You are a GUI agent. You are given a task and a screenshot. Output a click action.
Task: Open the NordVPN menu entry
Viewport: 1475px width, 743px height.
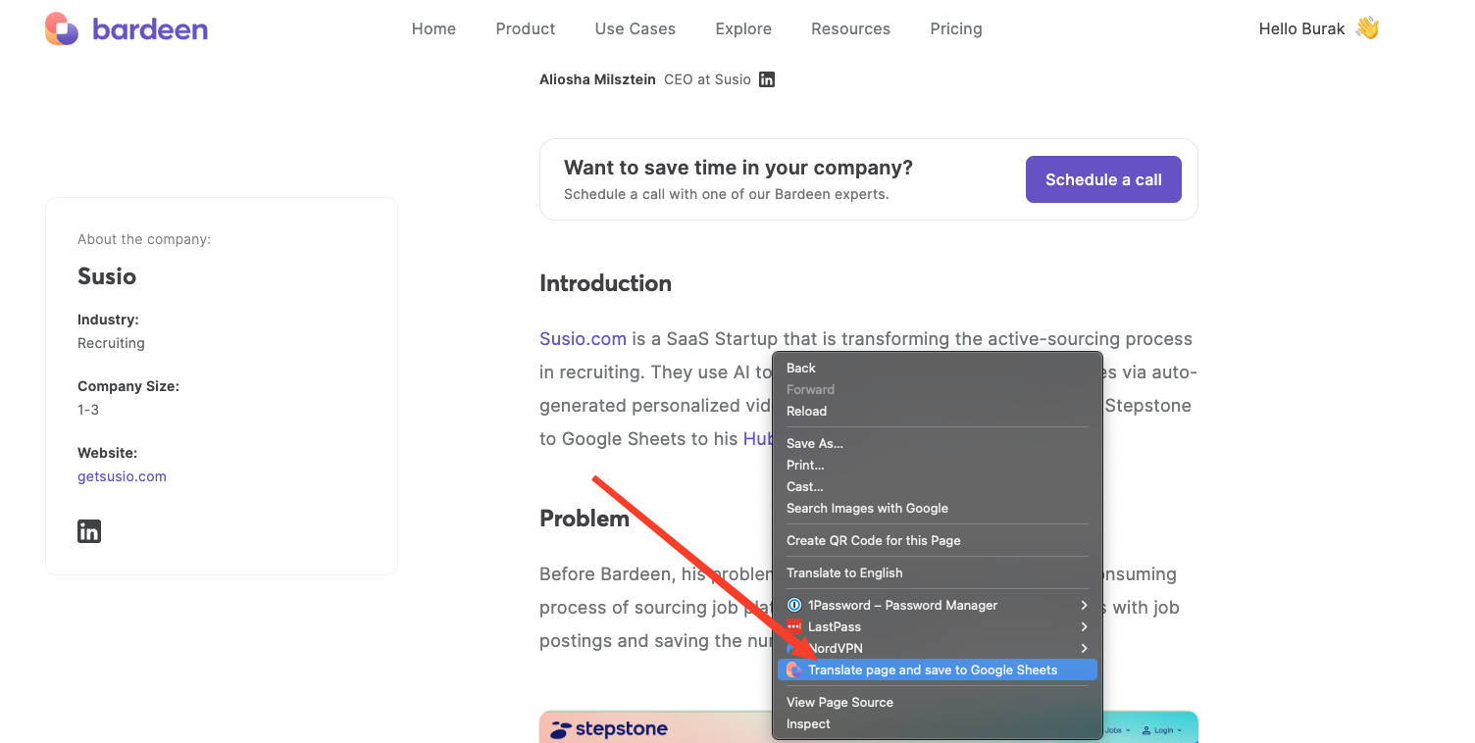(938, 649)
